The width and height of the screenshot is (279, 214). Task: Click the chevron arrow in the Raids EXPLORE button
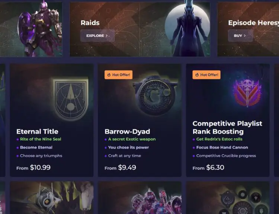(107, 36)
